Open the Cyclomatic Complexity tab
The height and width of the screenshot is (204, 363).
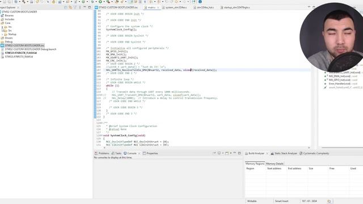point(314,154)
